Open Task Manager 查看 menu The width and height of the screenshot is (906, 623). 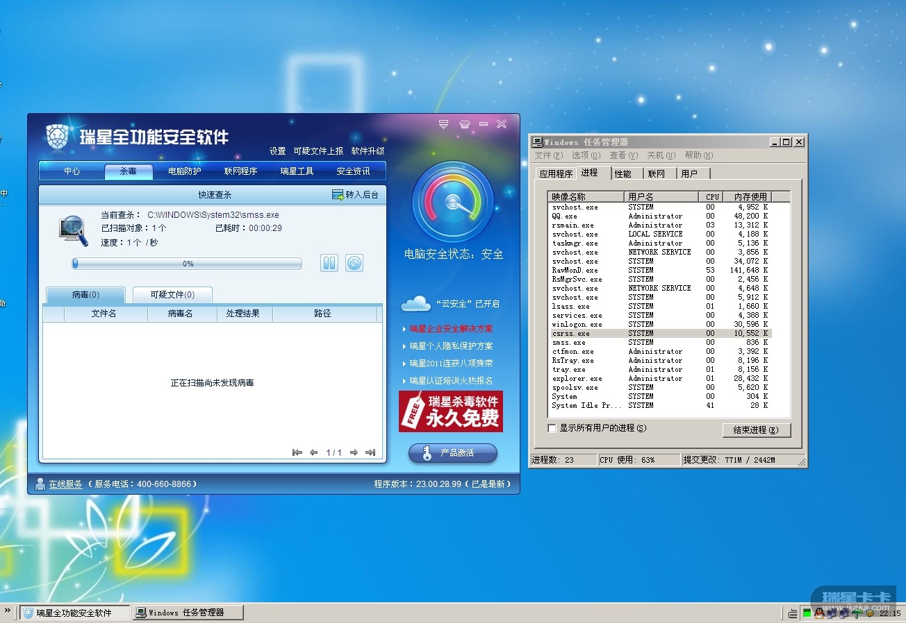[623, 155]
